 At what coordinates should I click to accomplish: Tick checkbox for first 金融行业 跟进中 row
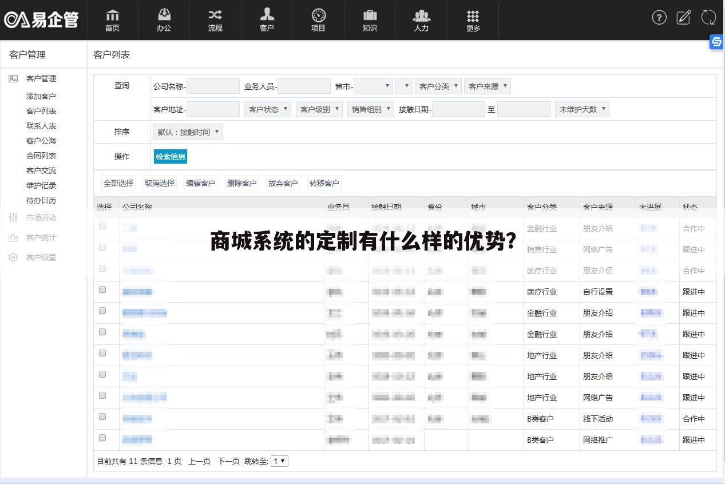pyautogui.click(x=102, y=311)
